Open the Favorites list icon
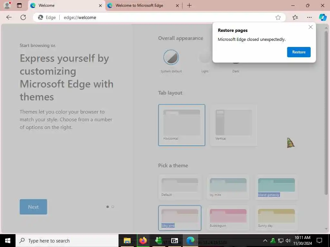The width and height of the screenshot is (330, 247). [295, 17]
